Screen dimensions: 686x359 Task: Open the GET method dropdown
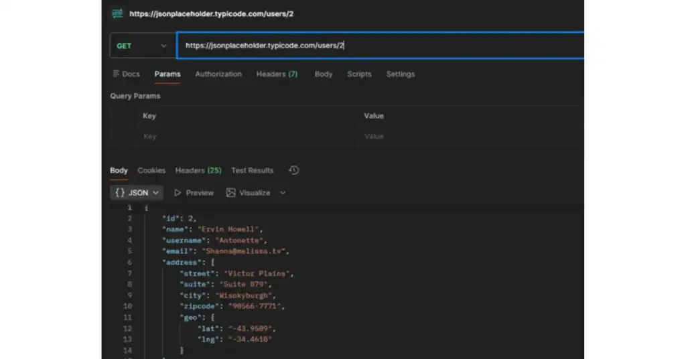[x=143, y=46]
